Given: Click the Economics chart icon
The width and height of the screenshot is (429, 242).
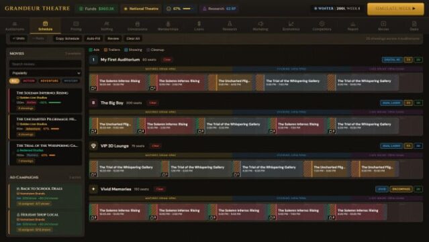Looking at the screenshot, I should point(291,23).
